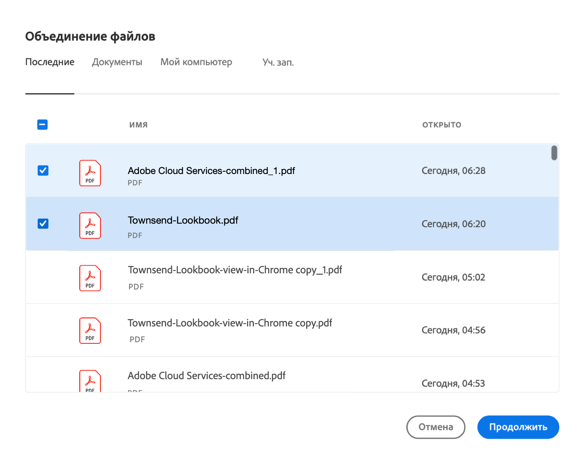Image resolution: width=587 pixels, height=465 pixels.
Task: Click PDF icon of Adobe Cloud Services-combined_1.pdf
Action: pos(90,173)
